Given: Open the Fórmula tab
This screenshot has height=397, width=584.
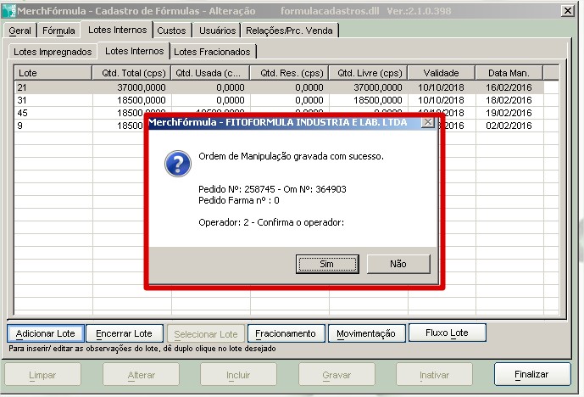Looking at the screenshot, I should click(58, 31).
